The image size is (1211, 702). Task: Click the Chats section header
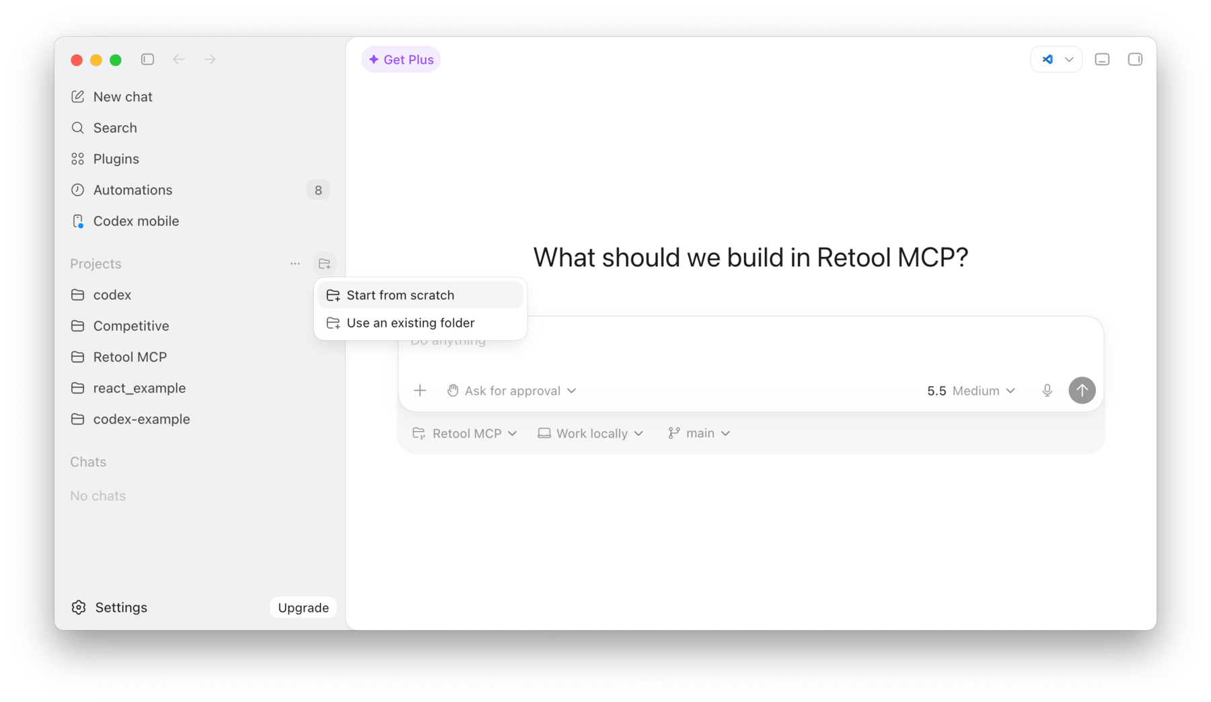click(x=88, y=462)
